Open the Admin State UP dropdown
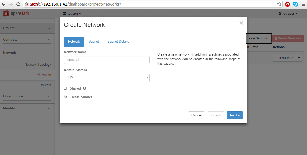Screen dimensions: 307x155 (107, 78)
